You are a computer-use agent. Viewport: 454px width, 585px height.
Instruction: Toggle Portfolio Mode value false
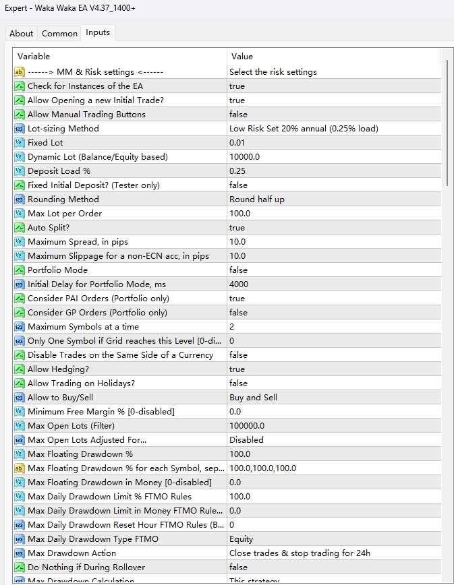pyautogui.click(x=334, y=270)
